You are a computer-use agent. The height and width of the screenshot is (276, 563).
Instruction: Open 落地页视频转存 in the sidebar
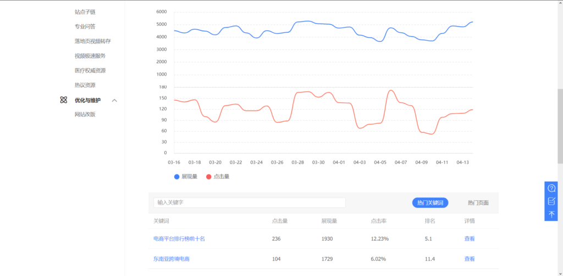coord(92,41)
